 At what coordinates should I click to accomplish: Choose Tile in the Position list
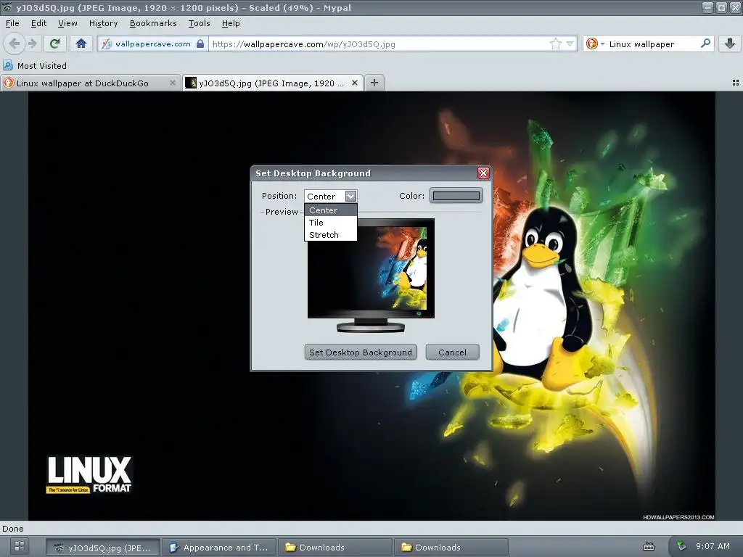click(330, 223)
